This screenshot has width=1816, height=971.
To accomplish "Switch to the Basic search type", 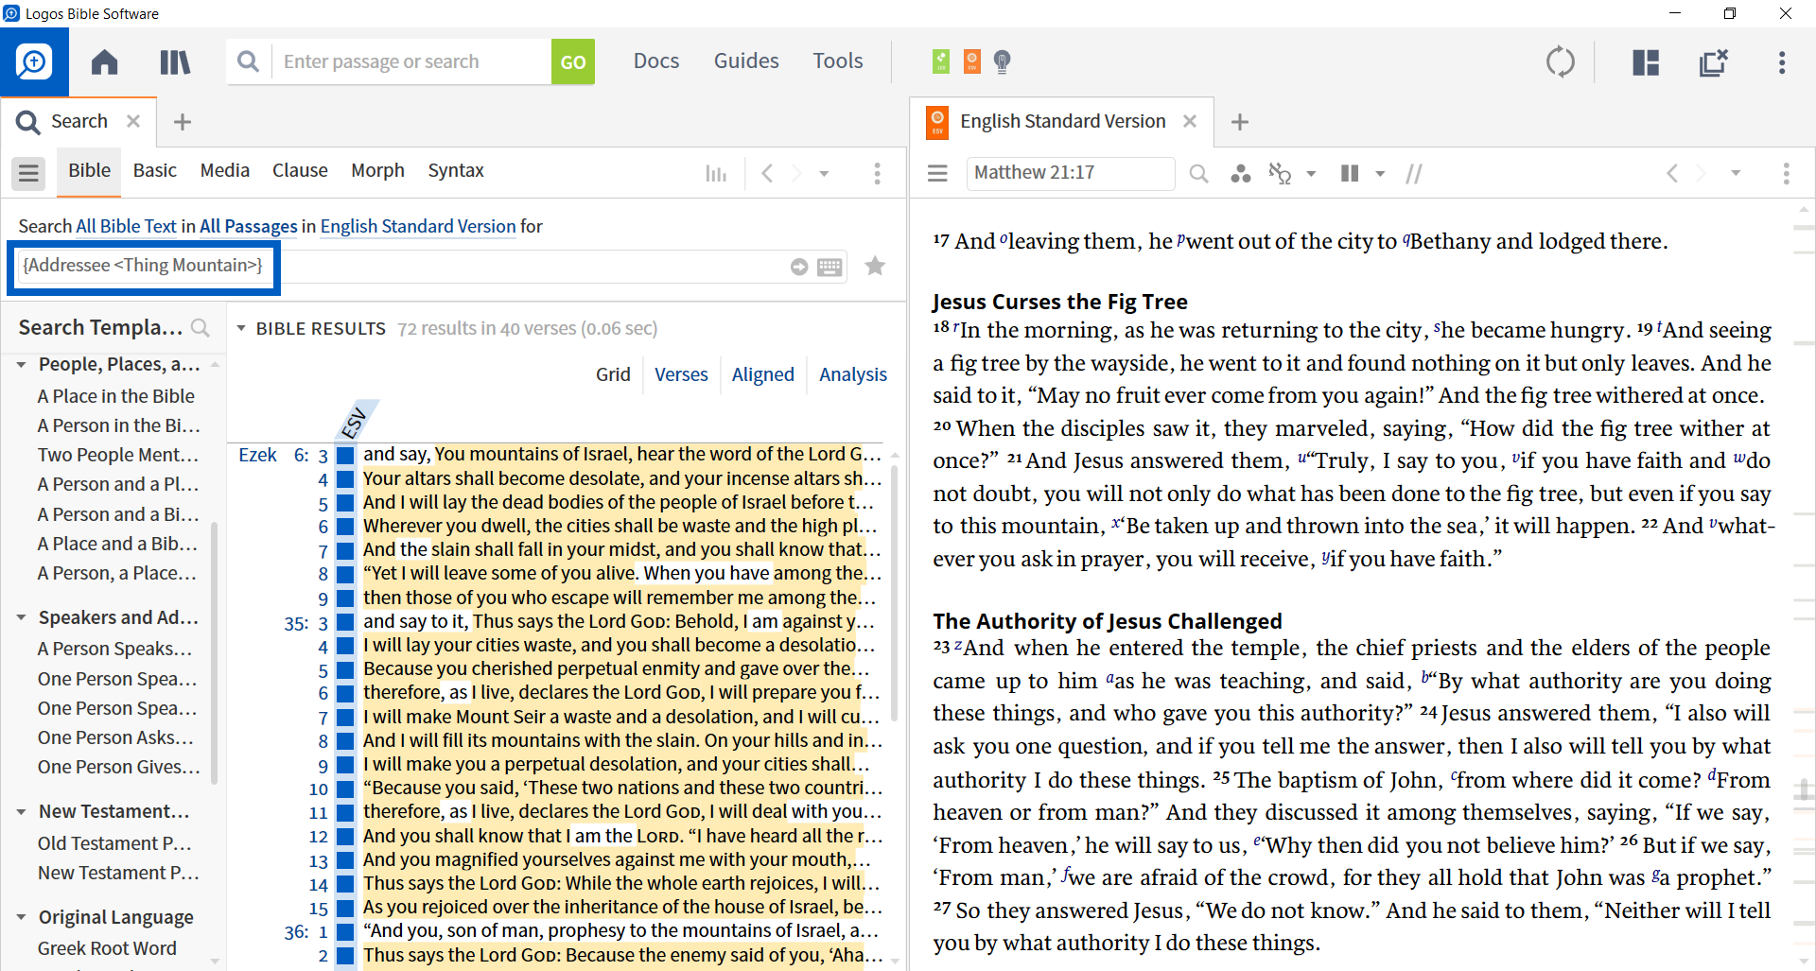I will coord(155,171).
